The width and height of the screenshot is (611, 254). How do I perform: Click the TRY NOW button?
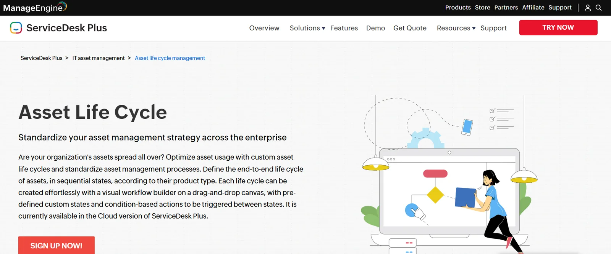point(558,27)
